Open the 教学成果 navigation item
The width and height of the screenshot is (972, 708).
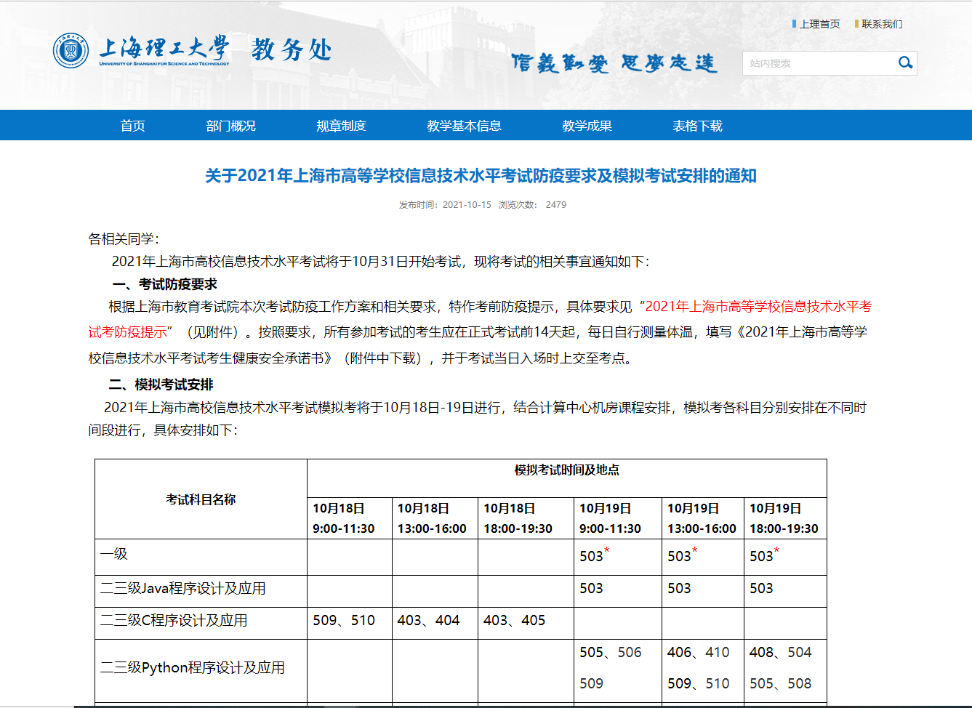click(587, 126)
